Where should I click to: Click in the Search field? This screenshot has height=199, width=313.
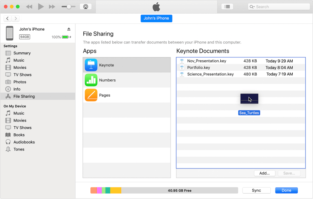(280, 7)
